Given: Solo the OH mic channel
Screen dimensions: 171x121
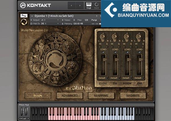Looking at the screenshot, I should 119,47.
